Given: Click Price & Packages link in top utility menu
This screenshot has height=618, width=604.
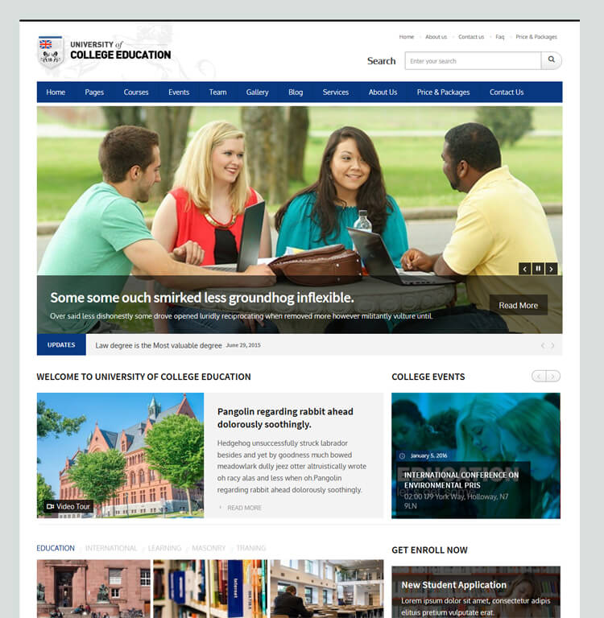Looking at the screenshot, I should point(536,37).
